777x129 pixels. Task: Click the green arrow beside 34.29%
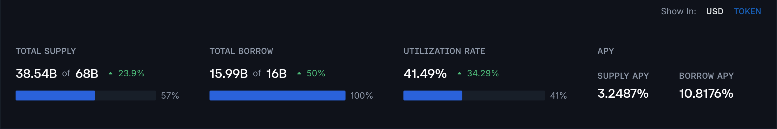[459, 73]
